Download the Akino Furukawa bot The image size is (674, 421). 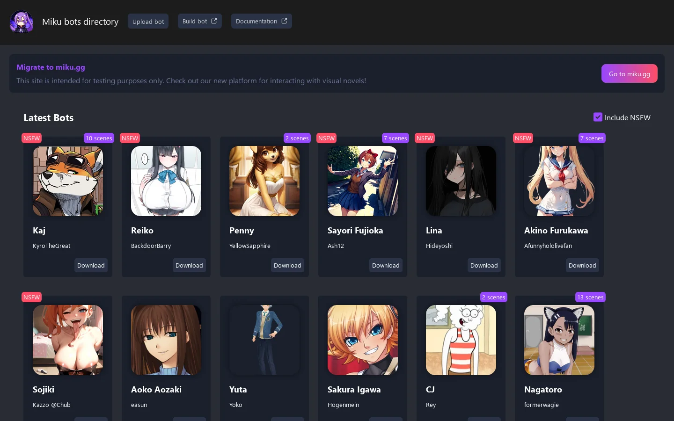(582, 265)
